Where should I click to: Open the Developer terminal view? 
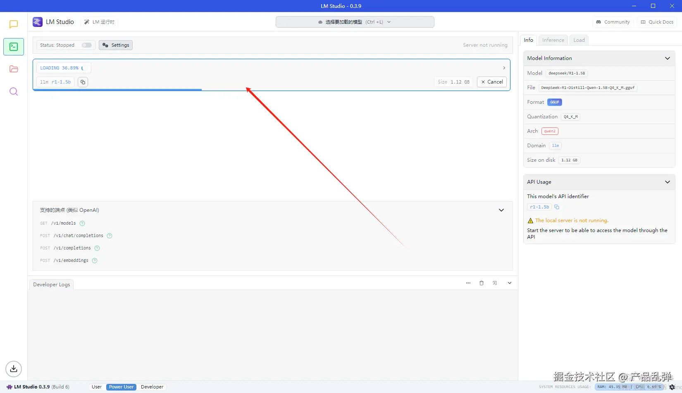[x=14, y=47]
